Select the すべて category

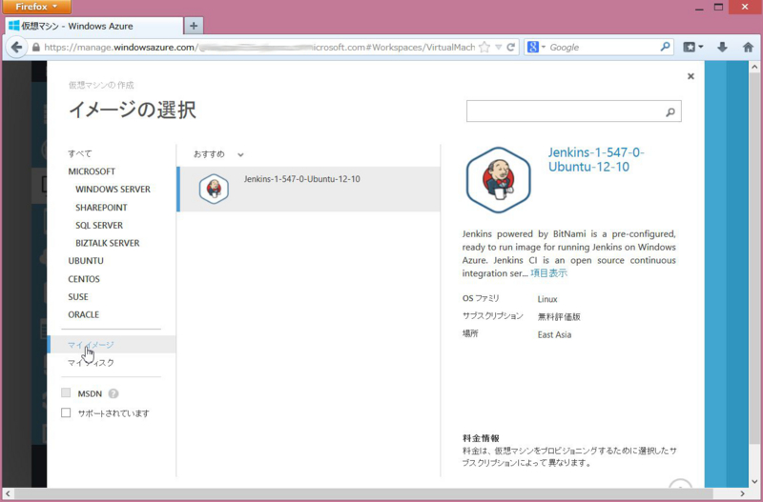(x=80, y=153)
